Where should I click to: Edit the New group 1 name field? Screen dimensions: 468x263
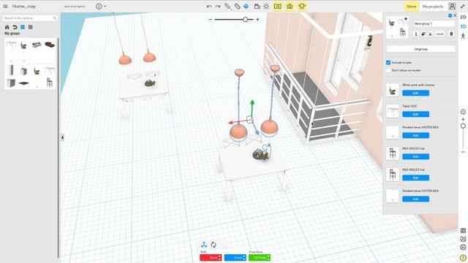tap(434, 23)
